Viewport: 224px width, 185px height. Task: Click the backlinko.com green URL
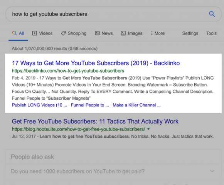68,71
